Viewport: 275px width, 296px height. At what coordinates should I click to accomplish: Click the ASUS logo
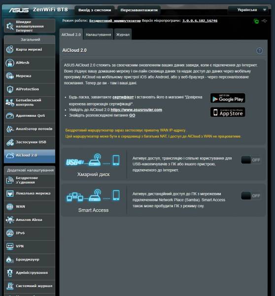tap(19, 10)
